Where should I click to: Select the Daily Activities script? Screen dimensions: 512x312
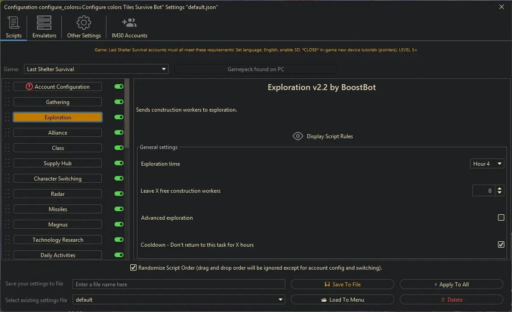pos(58,255)
